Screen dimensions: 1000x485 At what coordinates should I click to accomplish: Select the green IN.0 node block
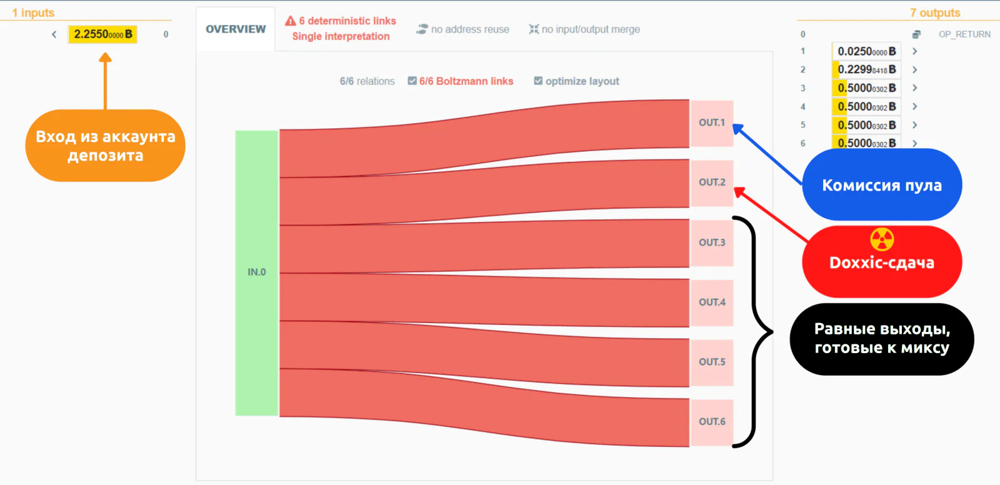point(256,272)
